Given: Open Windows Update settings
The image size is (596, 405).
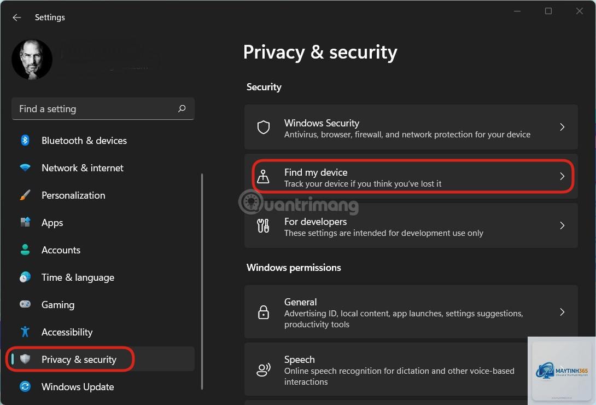Looking at the screenshot, I should [103, 387].
